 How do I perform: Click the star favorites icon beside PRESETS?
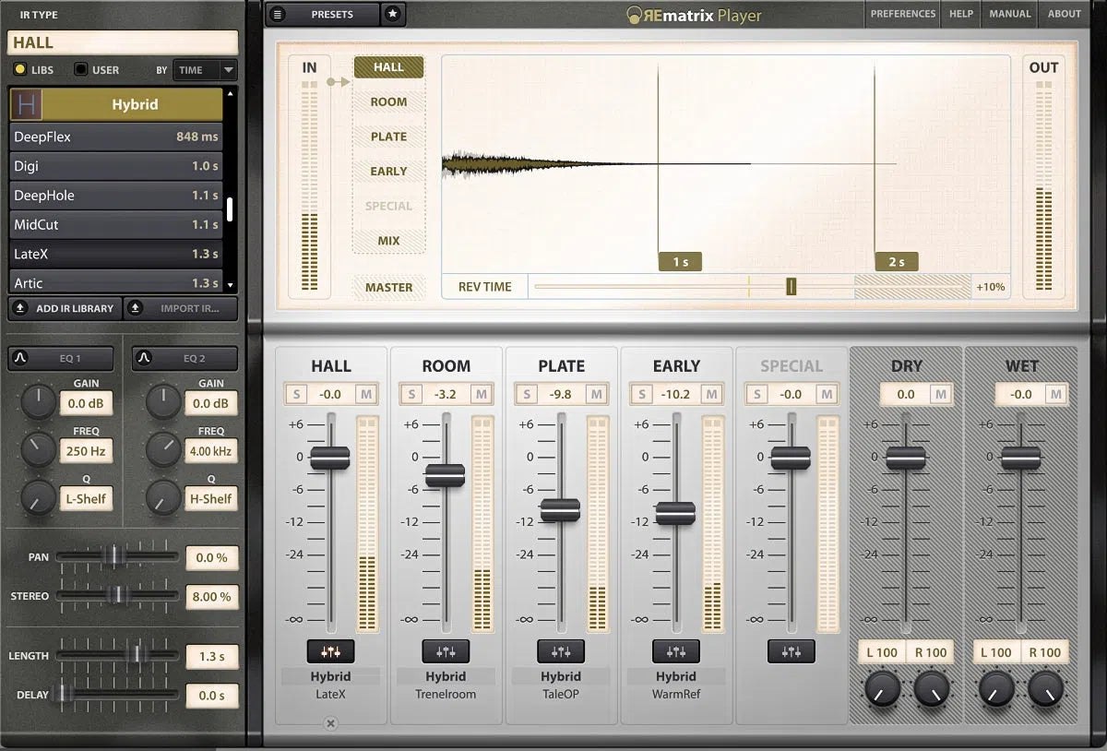[394, 14]
